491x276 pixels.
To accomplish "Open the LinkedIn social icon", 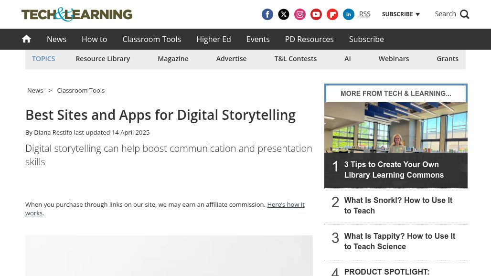I will coord(349,14).
